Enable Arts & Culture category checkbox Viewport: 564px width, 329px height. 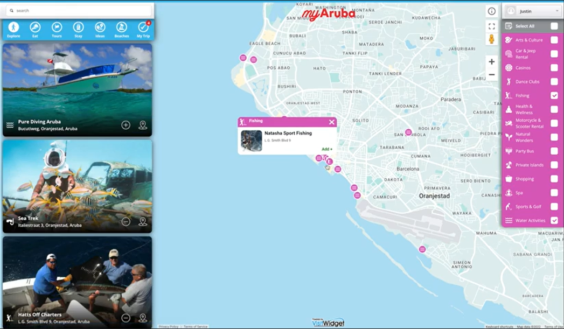(554, 40)
